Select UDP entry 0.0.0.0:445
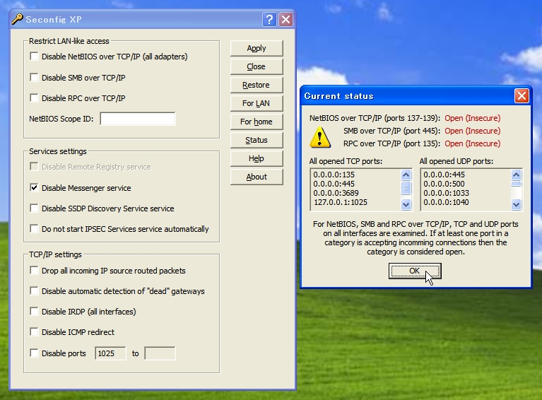The height and width of the screenshot is (400, 542). point(444,175)
